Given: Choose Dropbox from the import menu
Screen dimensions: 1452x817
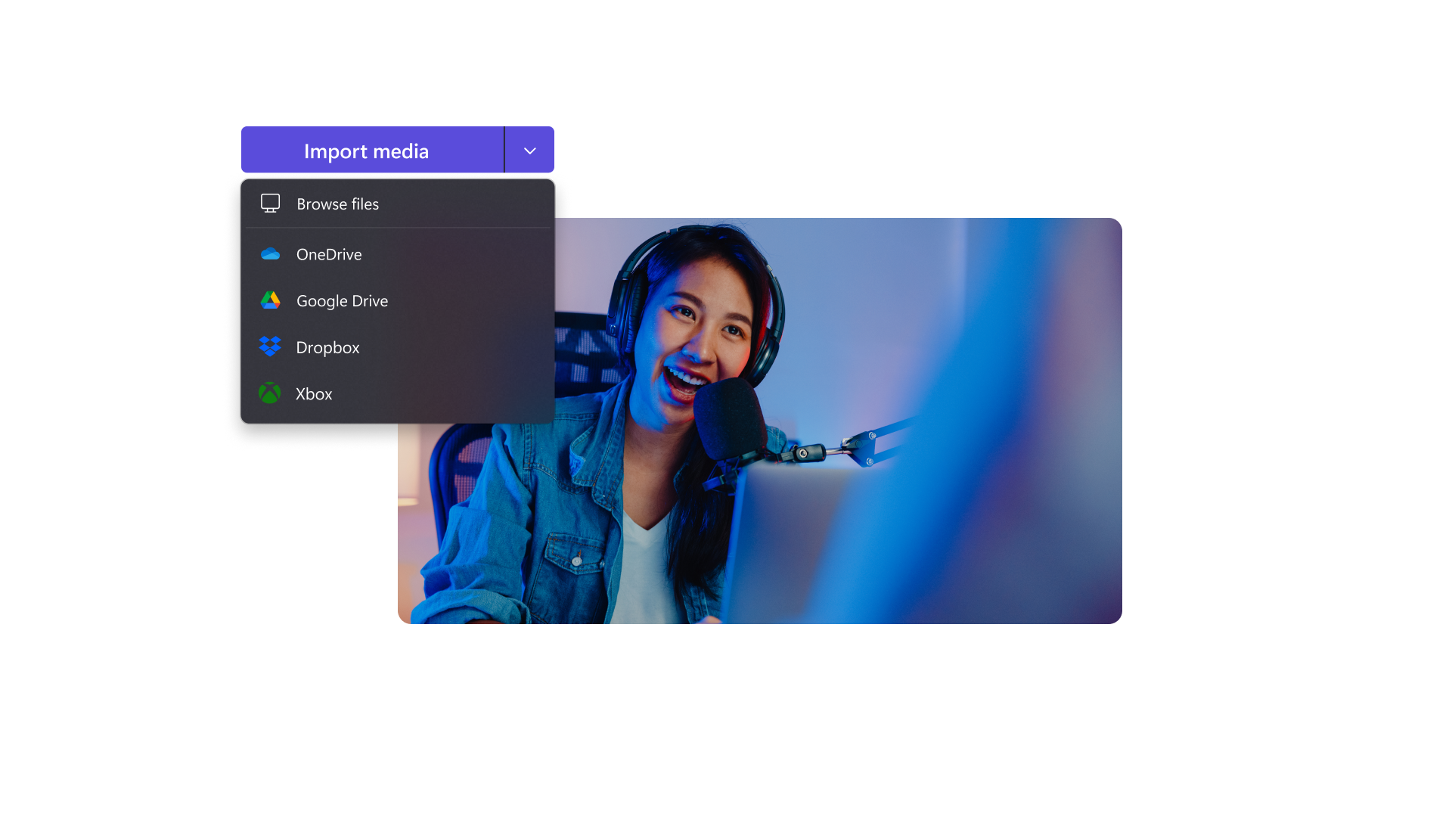Looking at the screenshot, I should 398,347.
